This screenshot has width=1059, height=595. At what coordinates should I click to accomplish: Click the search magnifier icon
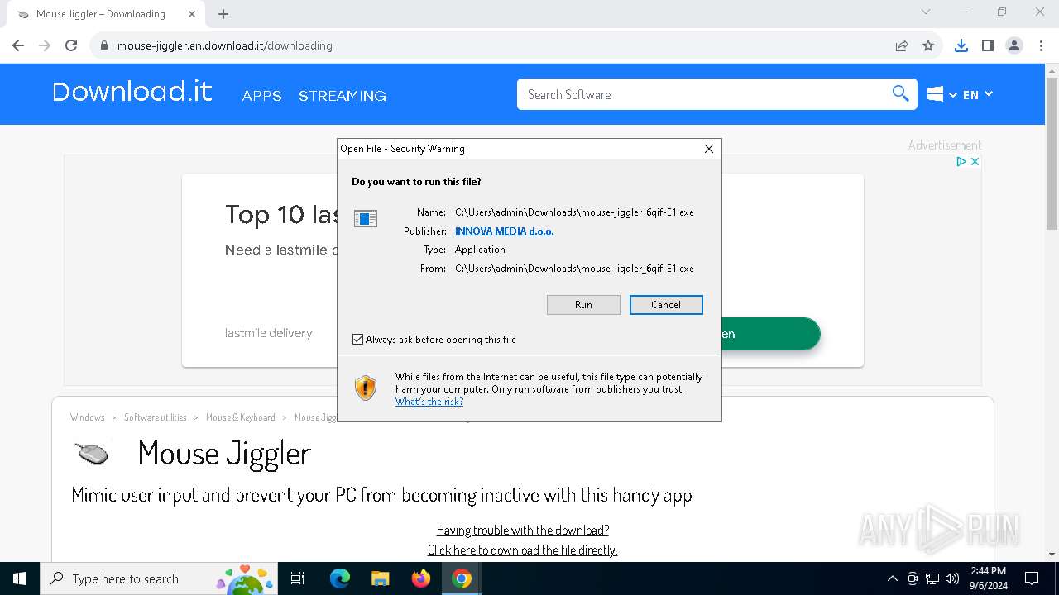[900, 93]
